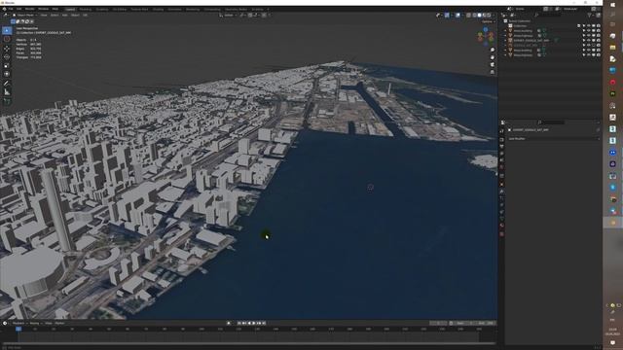Switch perspective/orthographic with grid icon
The image size is (623, 350).
pyautogui.click(x=493, y=72)
